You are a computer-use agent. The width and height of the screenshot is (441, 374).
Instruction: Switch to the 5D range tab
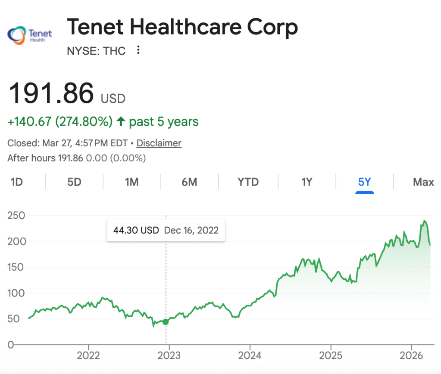(74, 182)
